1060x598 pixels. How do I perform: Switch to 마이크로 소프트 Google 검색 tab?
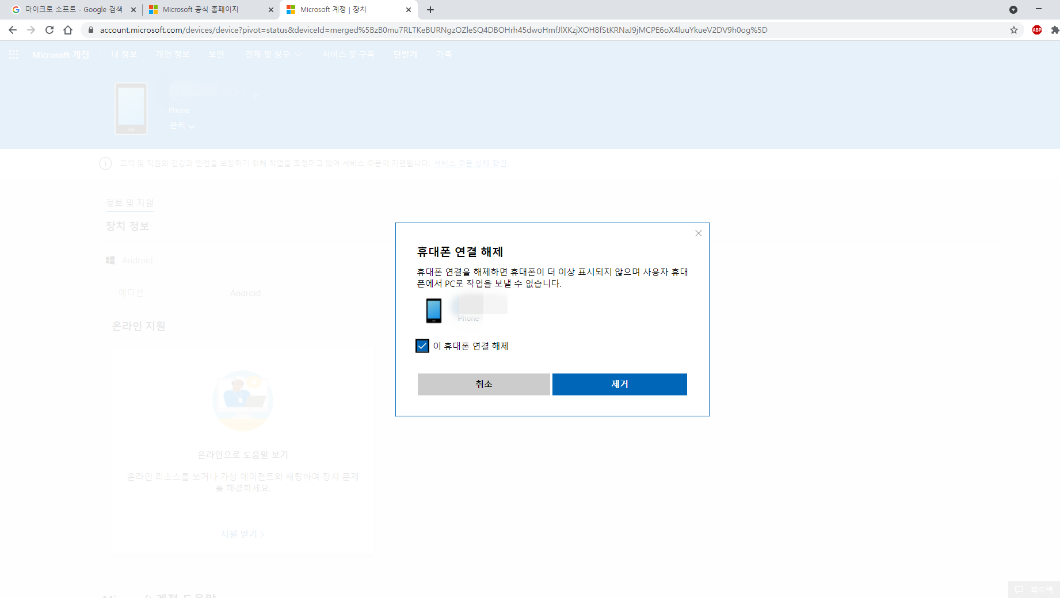point(73,10)
